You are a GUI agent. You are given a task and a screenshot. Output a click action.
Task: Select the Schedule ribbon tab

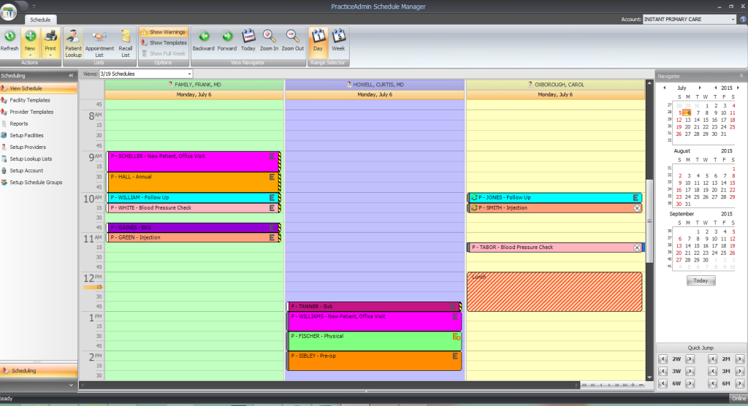tap(40, 20)
